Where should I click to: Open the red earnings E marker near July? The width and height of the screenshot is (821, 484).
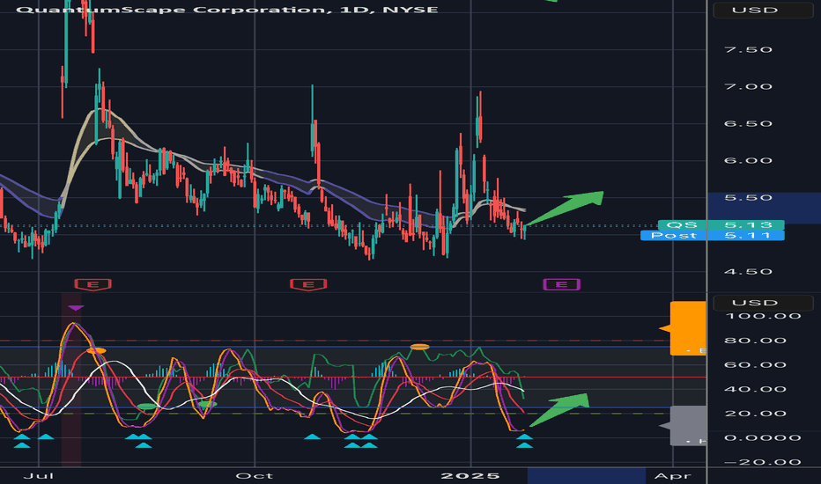93,284
